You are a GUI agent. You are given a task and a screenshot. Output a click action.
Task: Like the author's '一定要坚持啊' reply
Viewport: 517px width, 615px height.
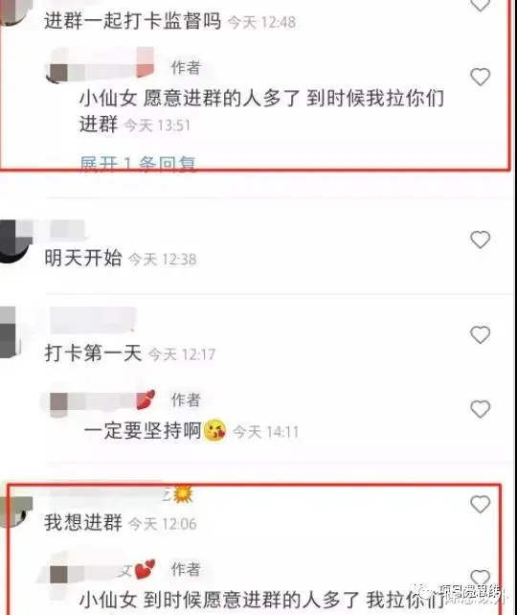pyautogui.click(x=481, y=409)
